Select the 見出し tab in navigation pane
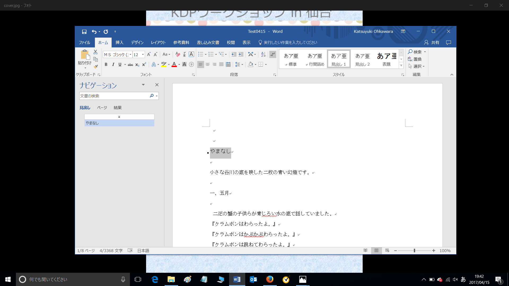The height and width of the screenshot is (286, 509). point(85,108)
